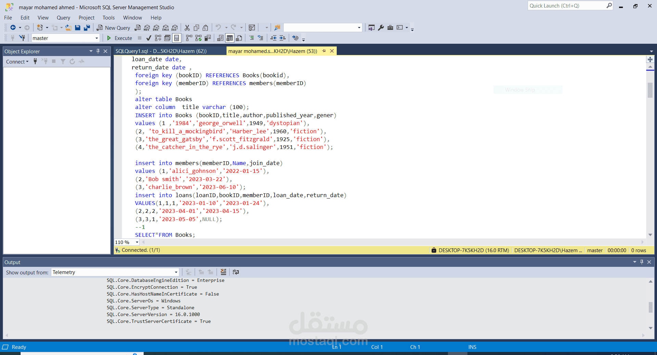Click the Find in Files icon
Screen dimensions: 657x355
(x=278, y=28)
